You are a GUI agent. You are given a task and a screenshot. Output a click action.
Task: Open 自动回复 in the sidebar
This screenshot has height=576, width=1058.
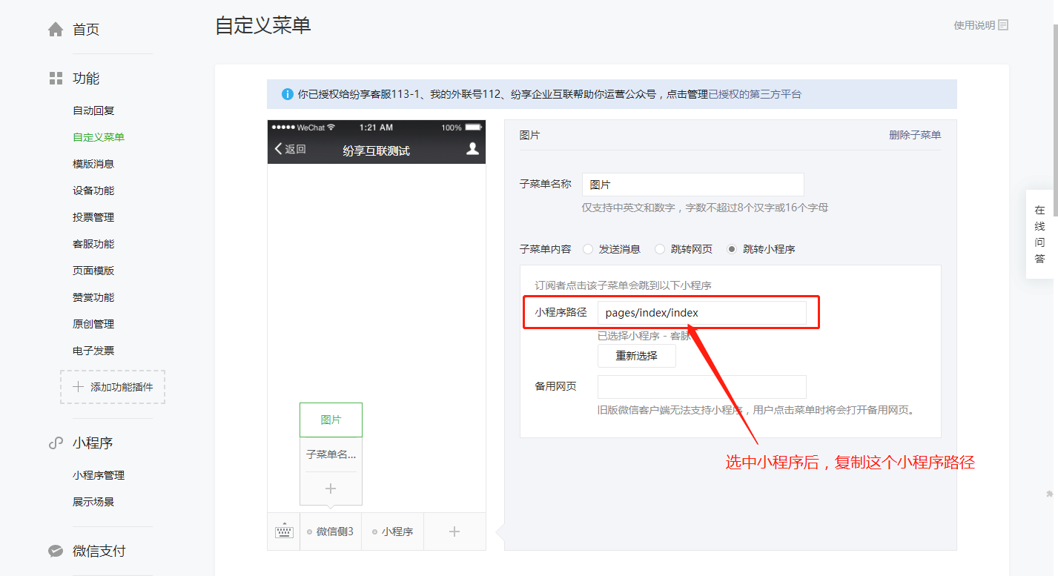(93, 110)
